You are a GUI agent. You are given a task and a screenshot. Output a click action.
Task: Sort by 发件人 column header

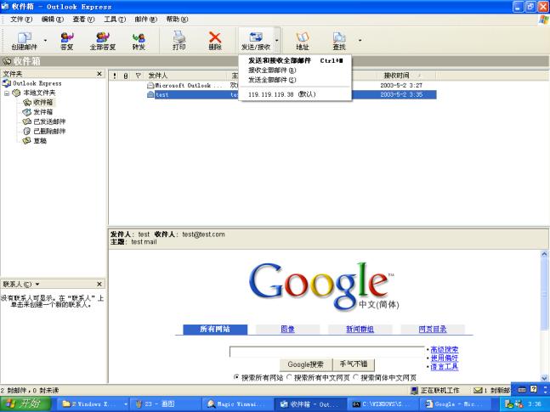point(186,76)
